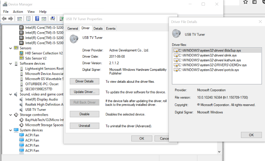265x161 pixels.
Task: Toggle the Show/Hide Action Pane toolbar icon
Action: point(44,19)
